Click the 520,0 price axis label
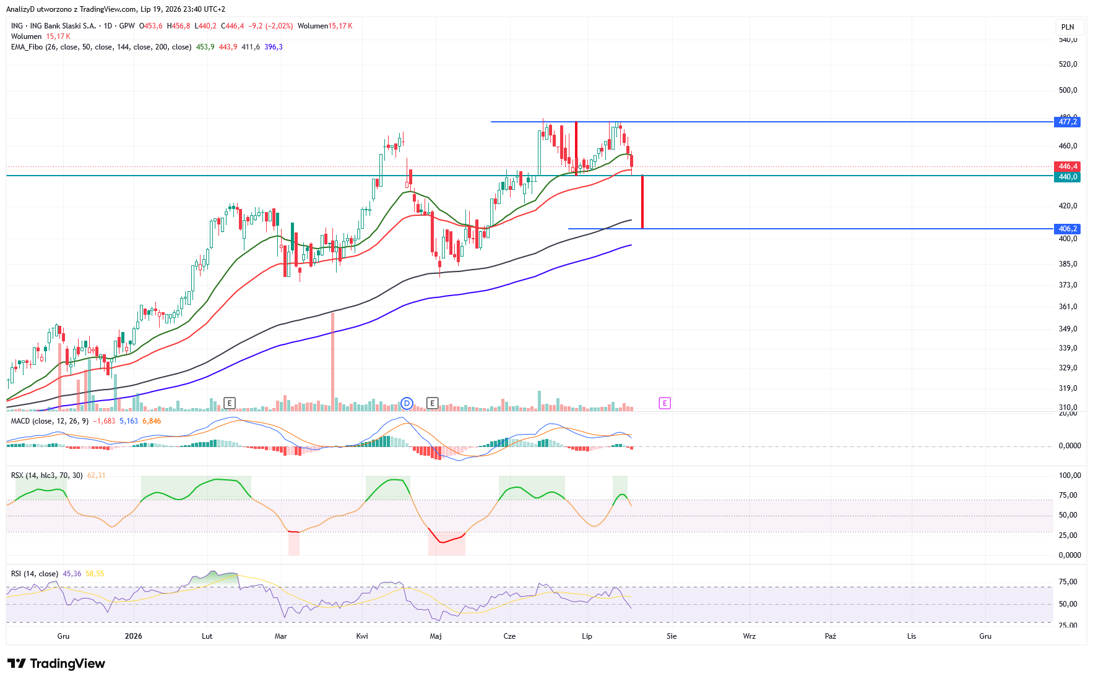The width and height of the screenshot is (1093, 682). pyautogui.click(x=1068, y=64)
